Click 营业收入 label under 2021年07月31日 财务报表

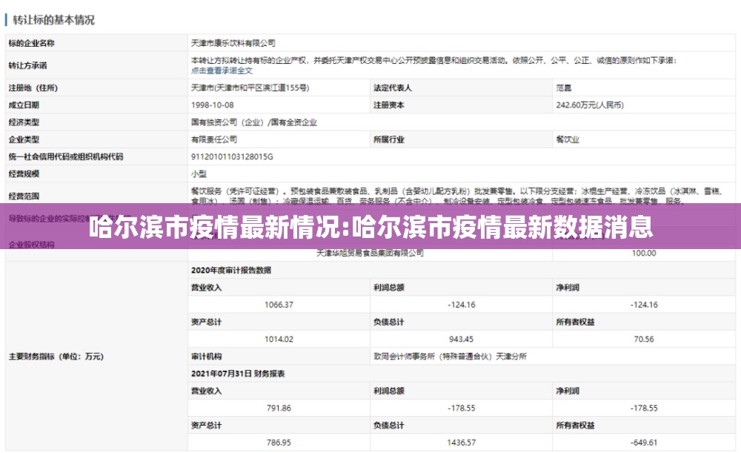[206, 391]
